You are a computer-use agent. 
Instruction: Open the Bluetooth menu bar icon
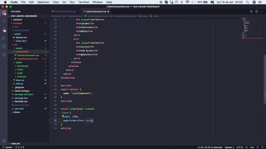182,2
